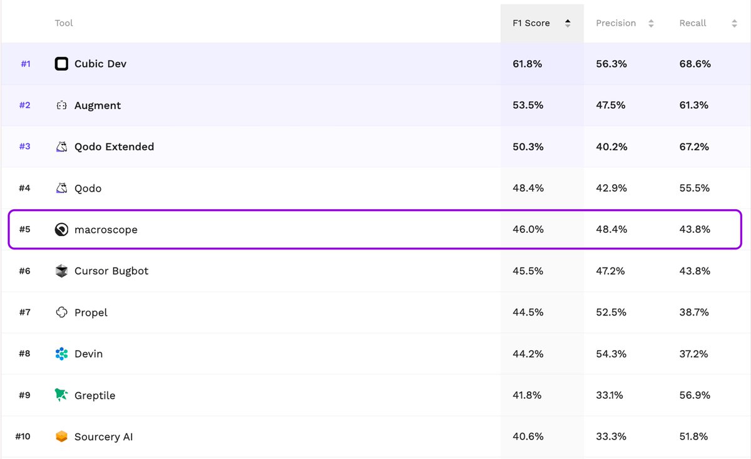Viewport: 751px width, 459px height.
Task: Click Augment F1 score 53.5%
Action: 528,105
